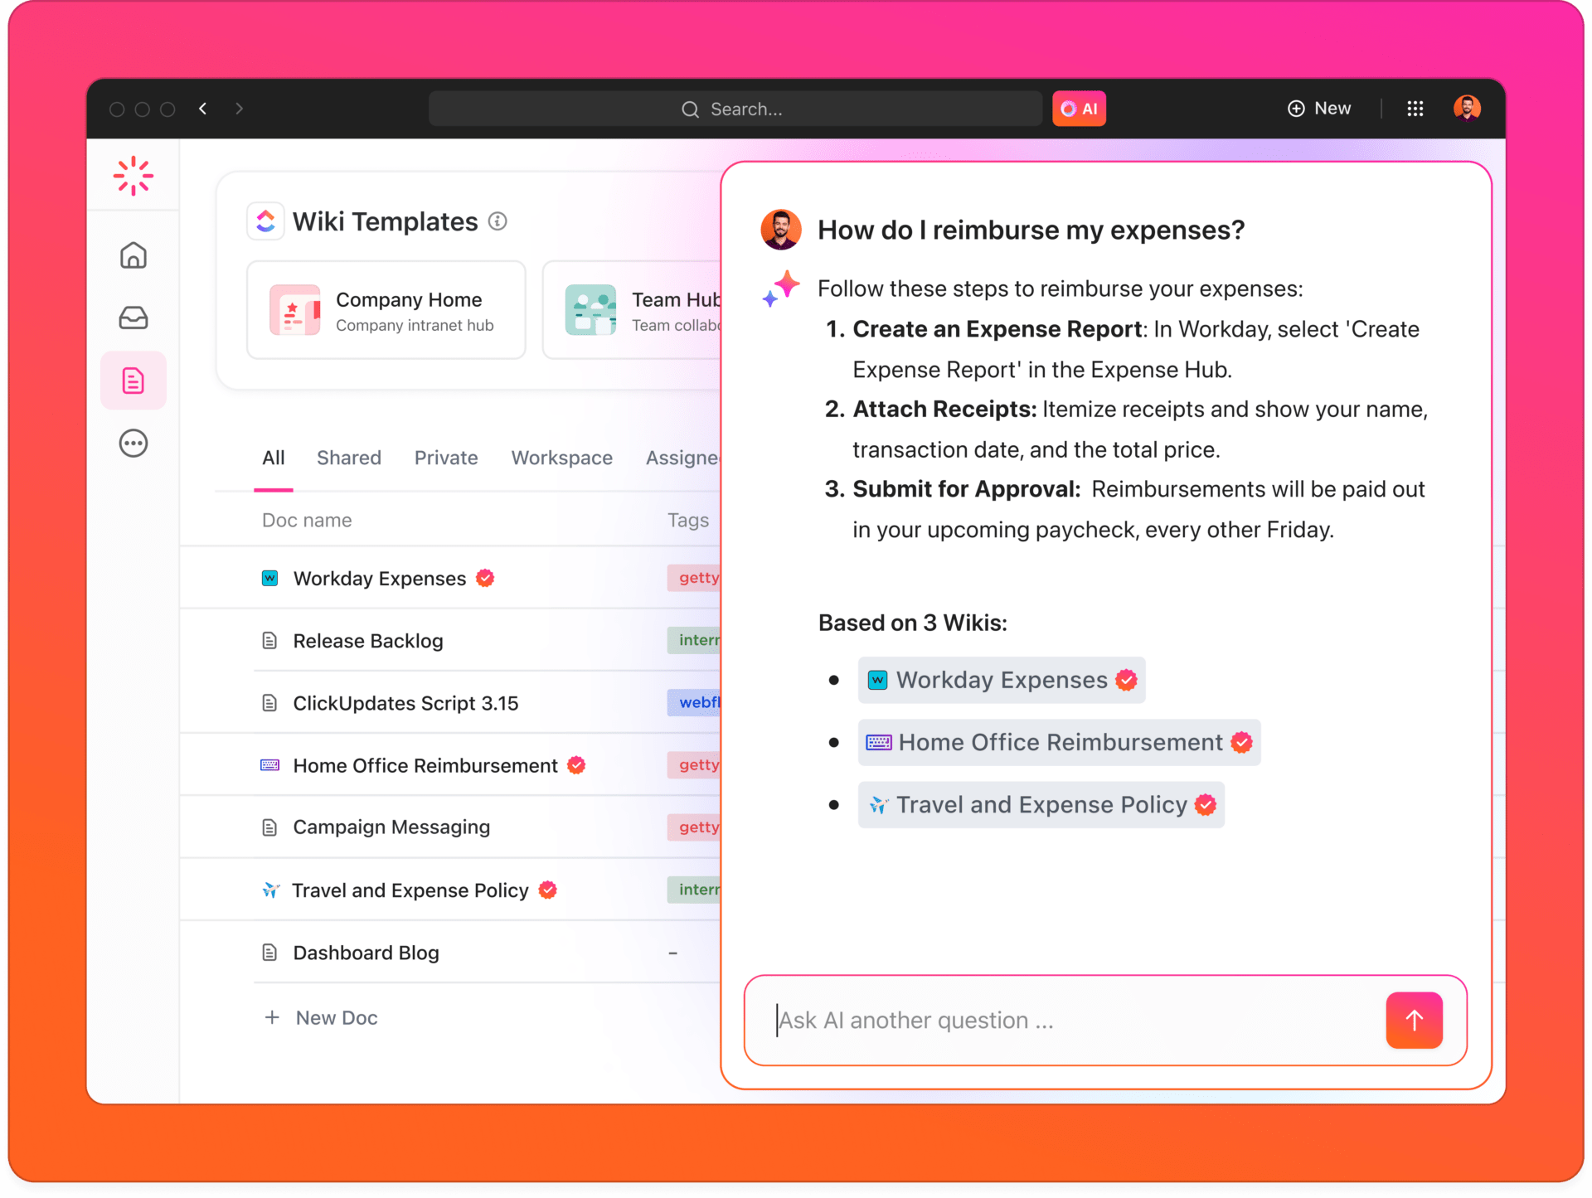Create a New Doc

pyautogui.click(x=321, y=1017)
